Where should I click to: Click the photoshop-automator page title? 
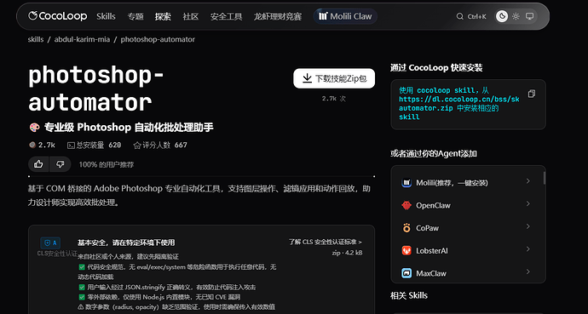(96, 89)
